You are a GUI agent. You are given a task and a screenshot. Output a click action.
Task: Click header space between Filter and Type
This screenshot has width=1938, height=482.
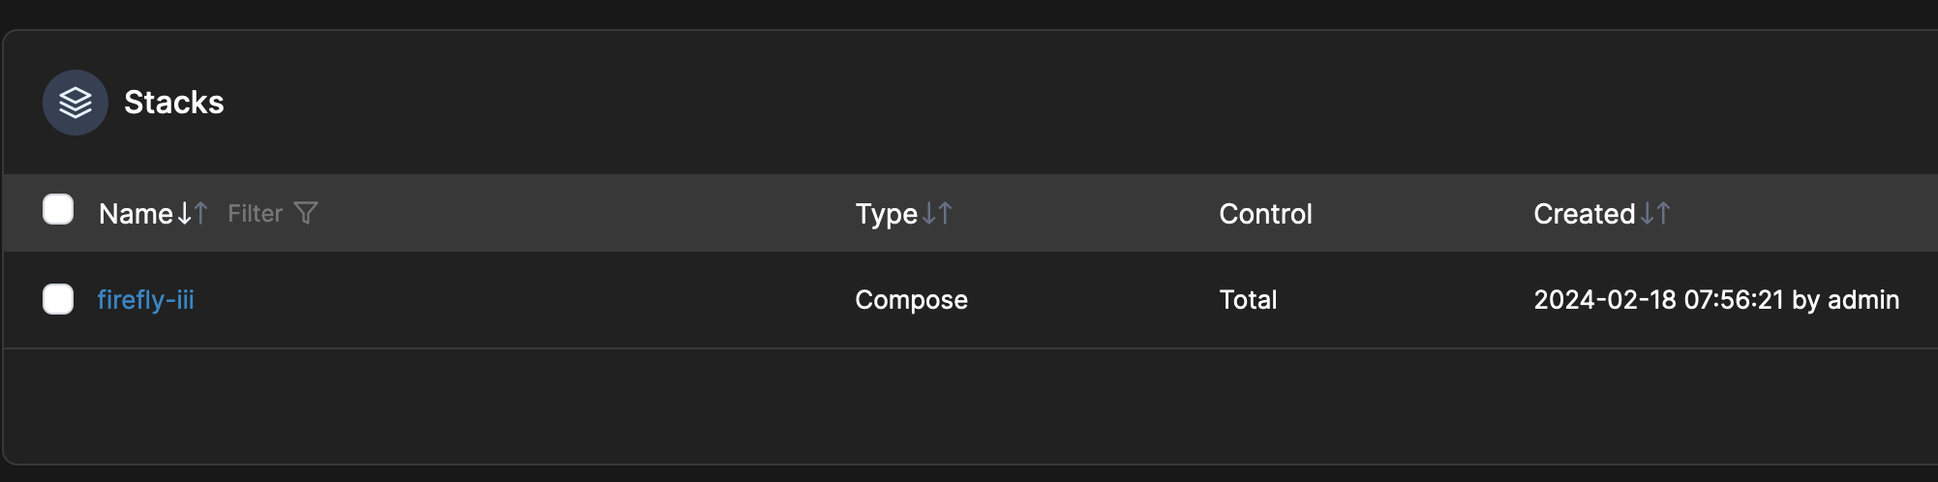[x=581, y=214]
